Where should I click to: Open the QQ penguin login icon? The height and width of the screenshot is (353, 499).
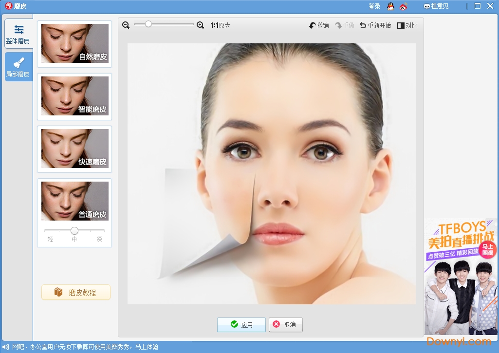pos(390,6)
